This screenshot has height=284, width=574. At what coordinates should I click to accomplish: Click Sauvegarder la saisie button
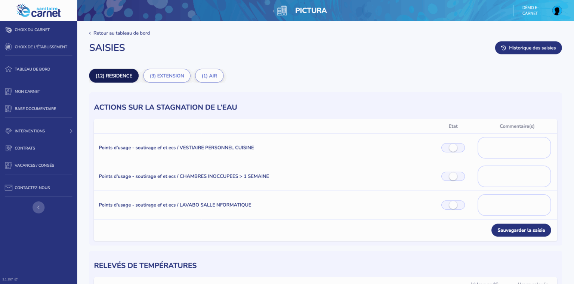pyautogui.click(x=521, y=230)
